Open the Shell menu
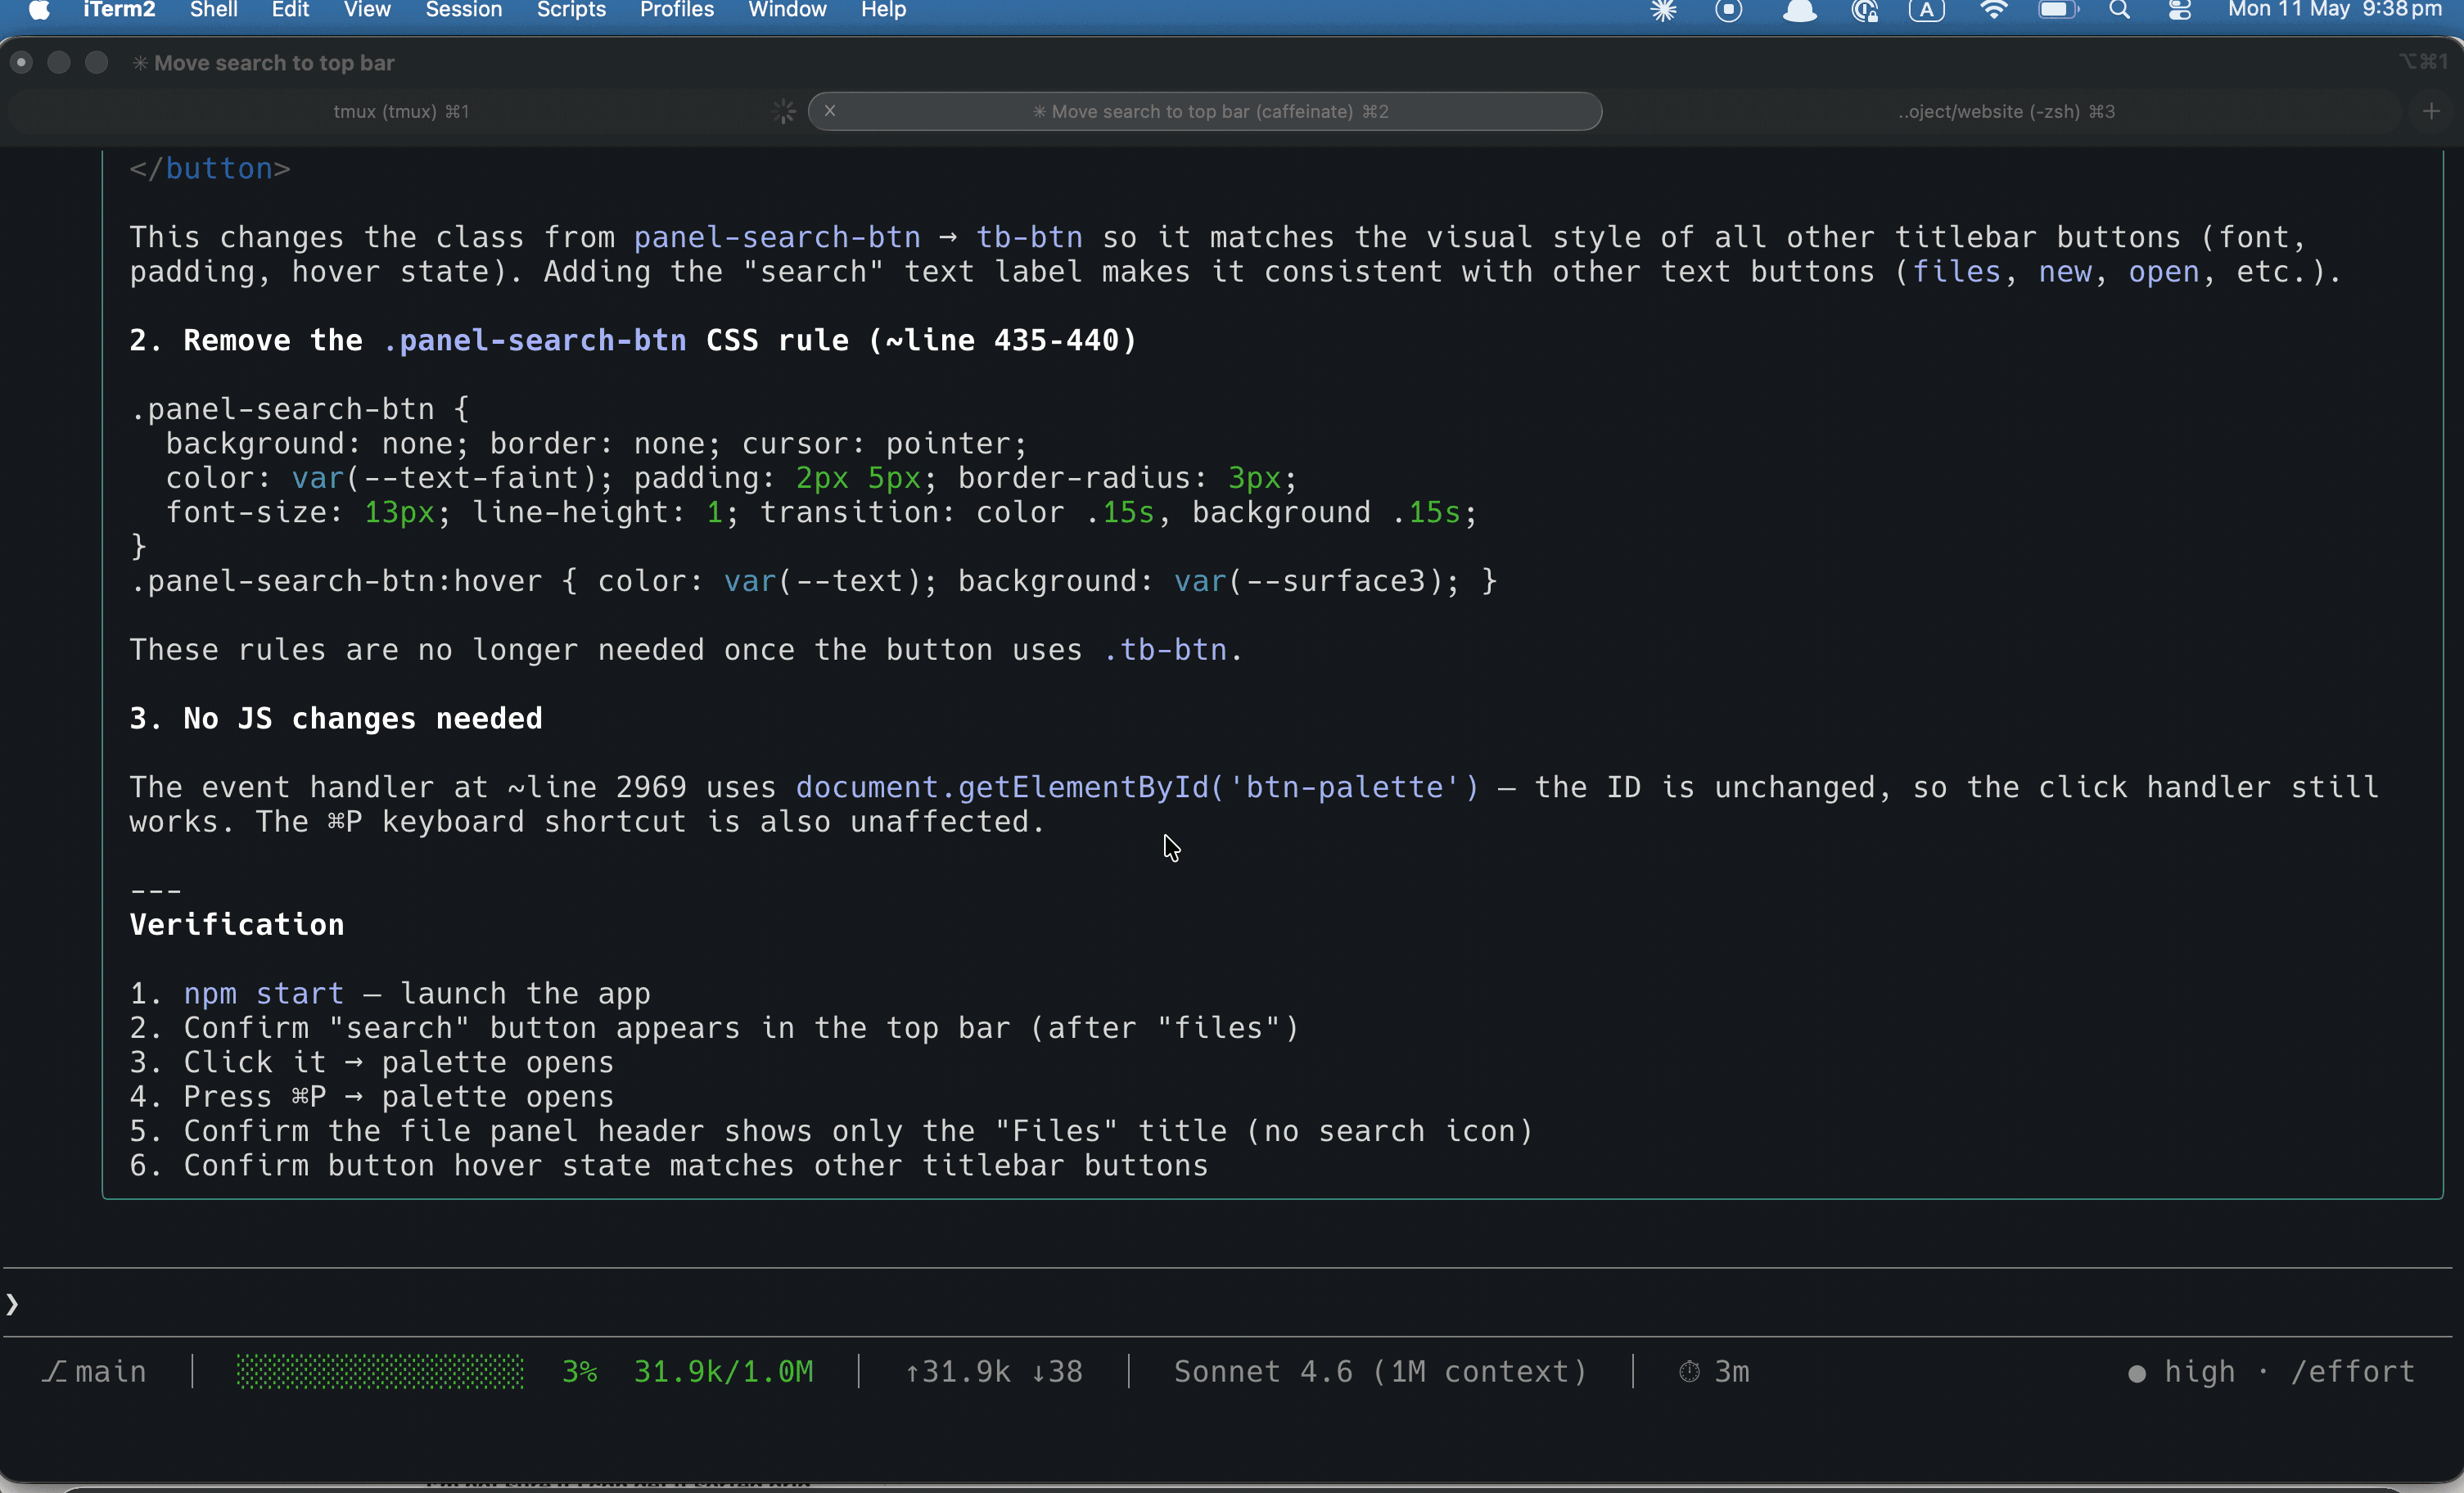2464x1493 pixels. pyautogui.click(x=213, y=10)
